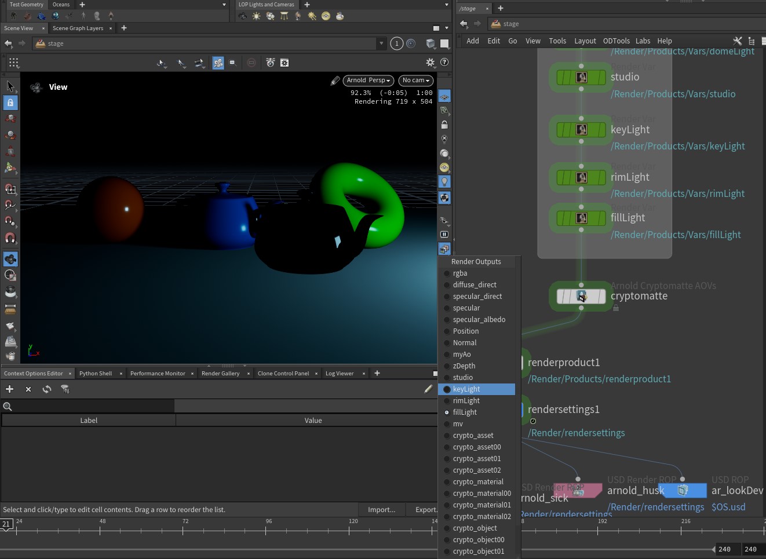Click the Import... button
This screenshot has height=559, width=766.
click(381, 510)
